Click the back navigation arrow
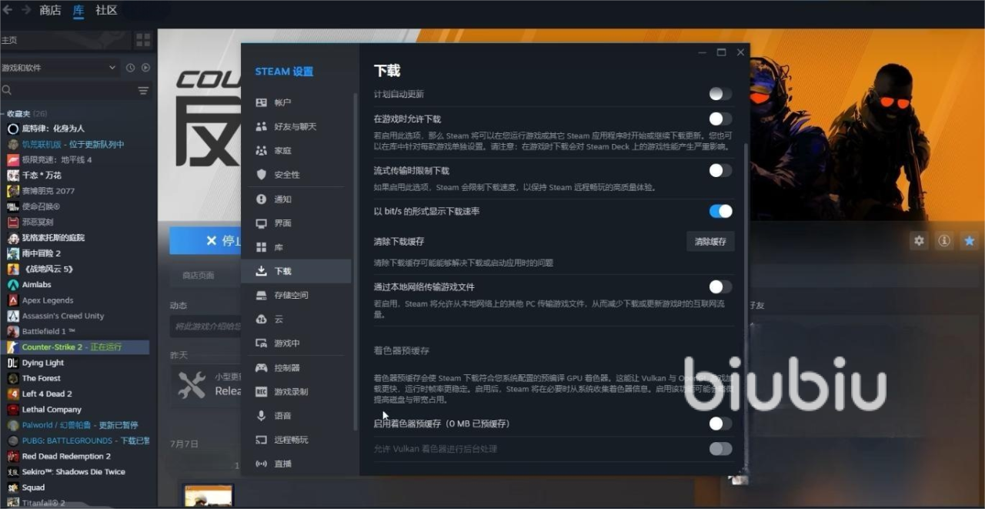Viewport: 985px width, 509px height. click(8, 10)
